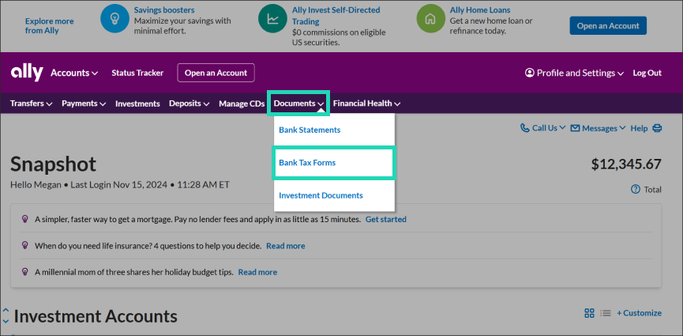
Task: Expand the Financial Health dropdown
Action: click(x=366, y=104)
